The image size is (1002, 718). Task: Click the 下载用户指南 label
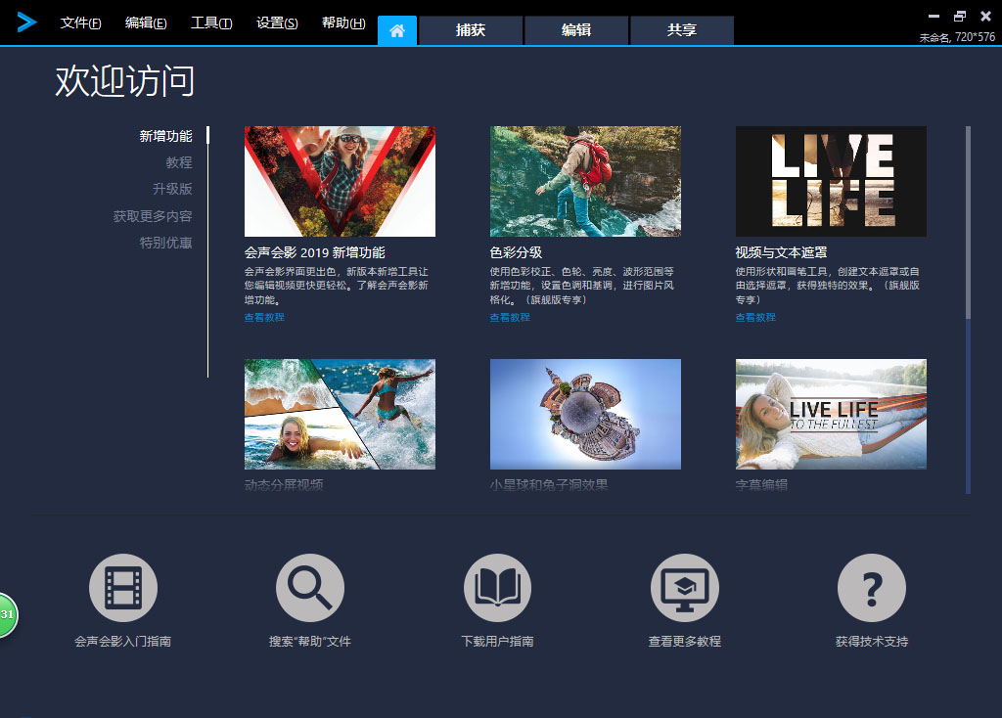[x=497, y=642]
